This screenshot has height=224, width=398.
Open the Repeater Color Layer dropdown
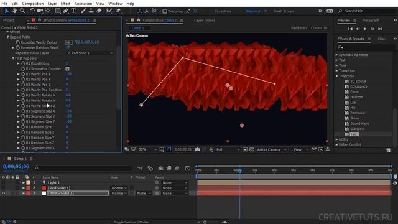[90, 53]
